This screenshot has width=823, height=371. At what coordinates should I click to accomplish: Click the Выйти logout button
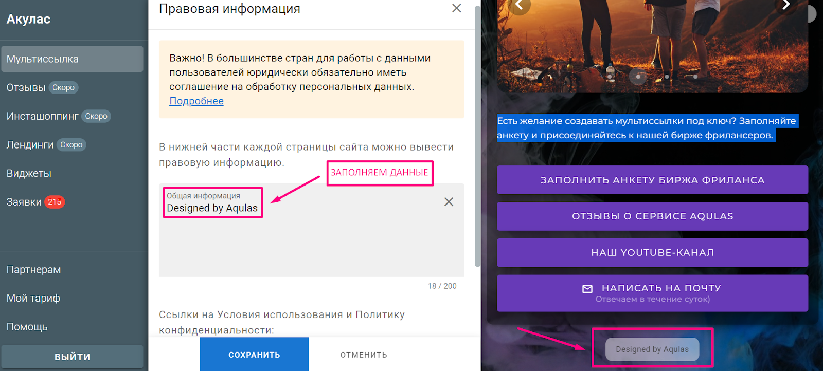72,357
